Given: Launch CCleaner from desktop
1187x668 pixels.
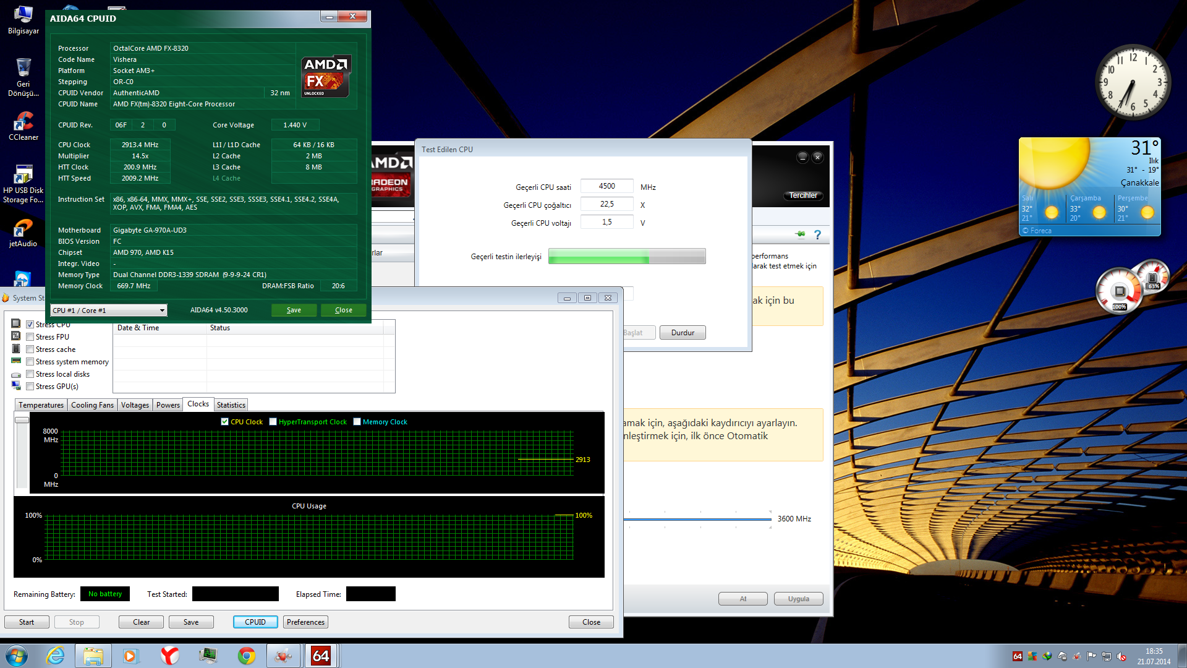Looking at the screenshot, I should (23, 126).
